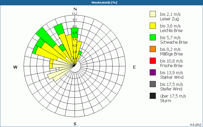The width and height of the screenshot is (203, 127).
Task: Click the 'S' compass label
Action: [75, 124]
